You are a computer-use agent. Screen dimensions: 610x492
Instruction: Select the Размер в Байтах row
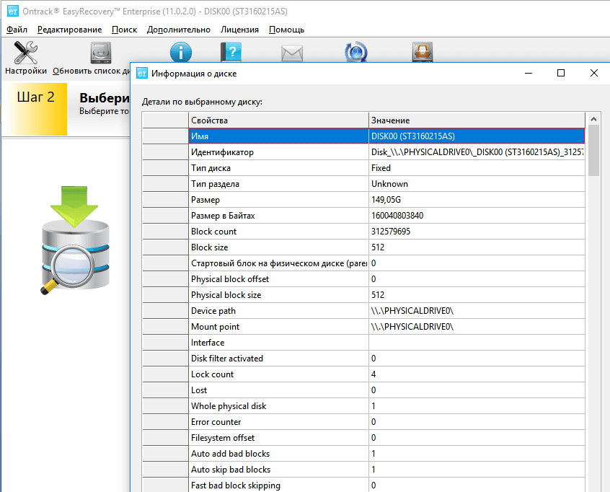coord(278,216)
